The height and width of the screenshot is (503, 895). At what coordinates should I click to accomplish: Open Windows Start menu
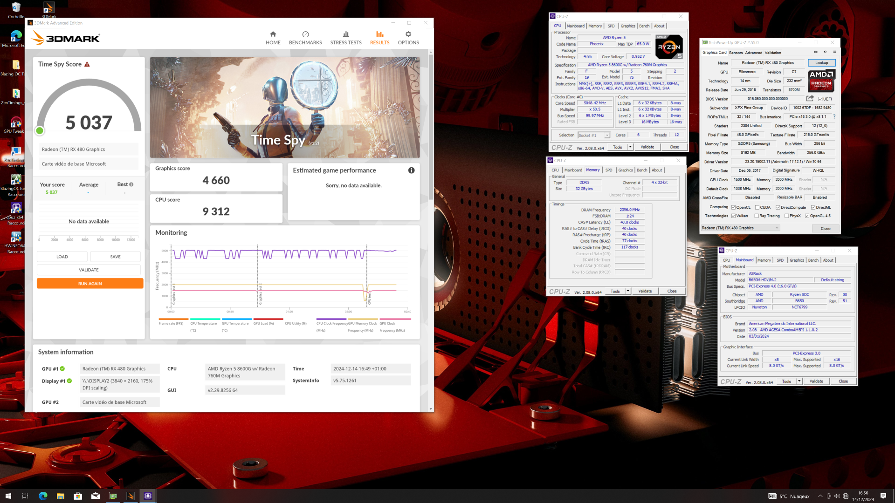click(8, 496)
